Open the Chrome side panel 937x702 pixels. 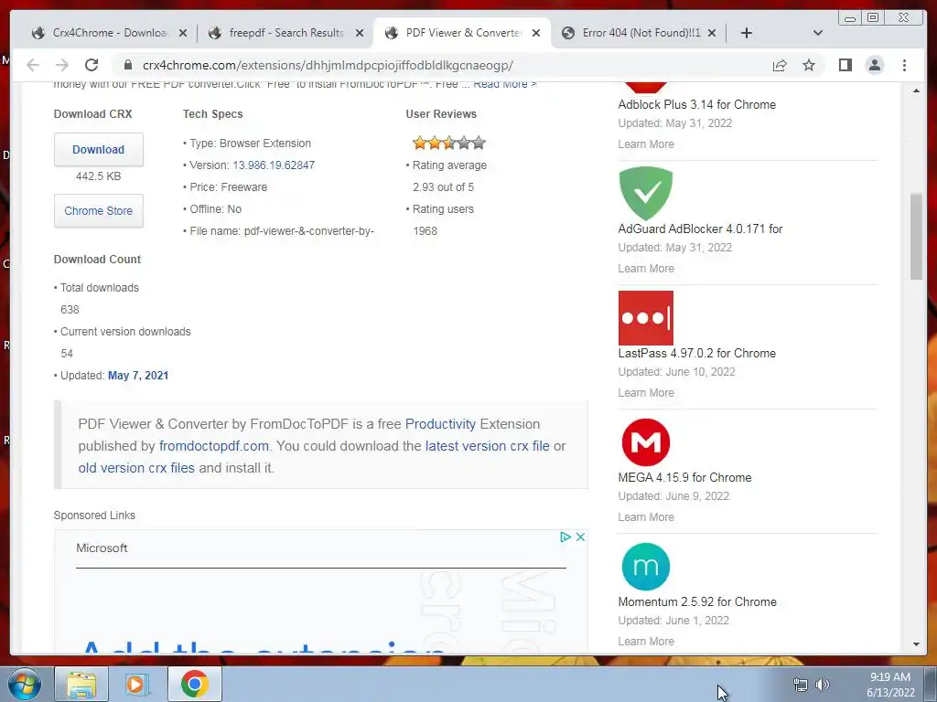click(845, 65)
